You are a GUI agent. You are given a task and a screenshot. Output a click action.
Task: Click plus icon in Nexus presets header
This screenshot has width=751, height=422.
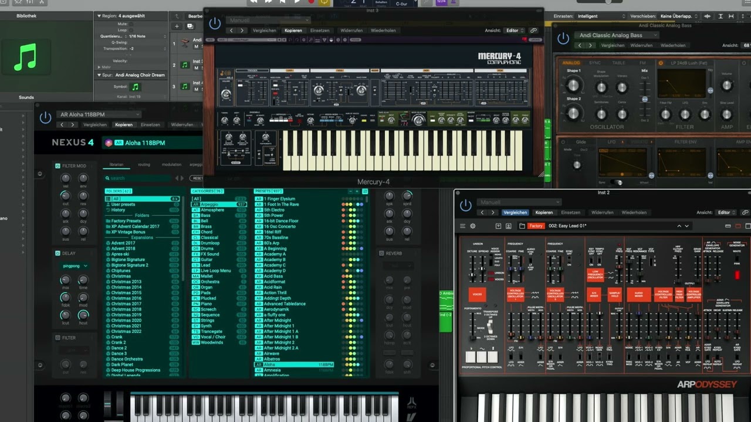[357, 191]
